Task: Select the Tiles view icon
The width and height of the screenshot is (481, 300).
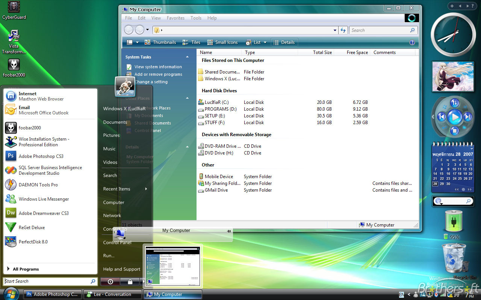Action: [x=191, y=42]
